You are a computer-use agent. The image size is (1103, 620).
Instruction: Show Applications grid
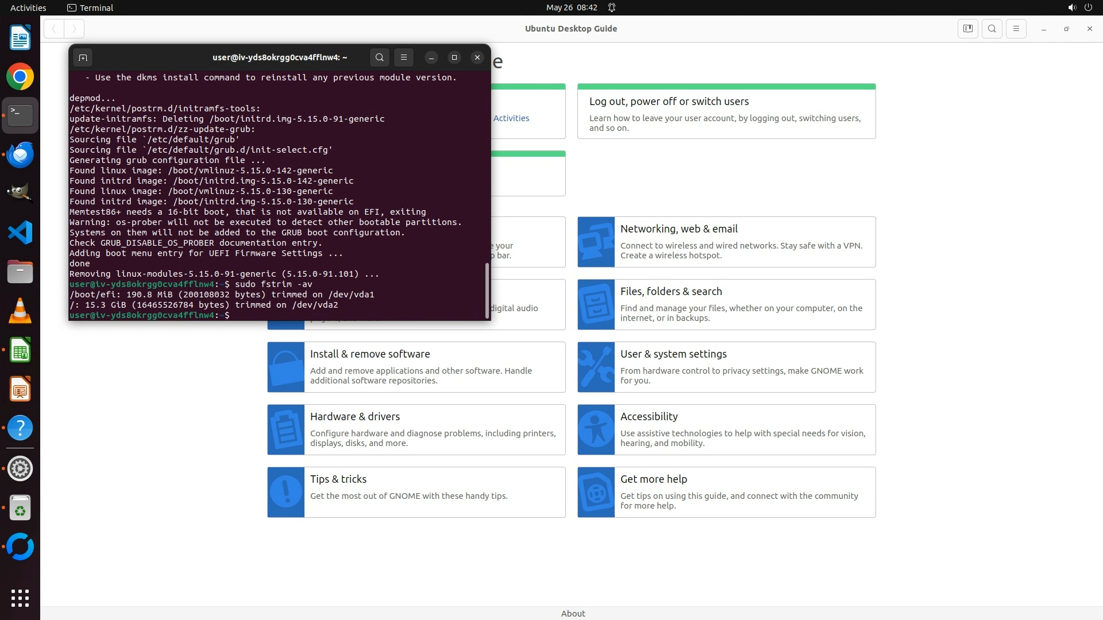click(20, 598)
